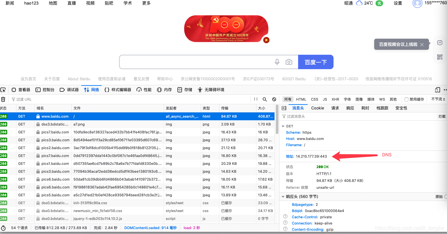Select the newmusic_min_1b1ebf56.css request
Screen dimensions: 447x234
coord(137,211)
